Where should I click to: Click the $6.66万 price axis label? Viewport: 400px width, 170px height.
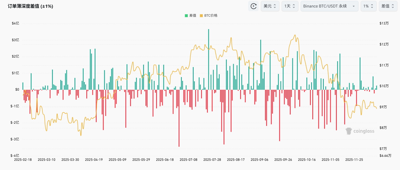click(386, 156)
